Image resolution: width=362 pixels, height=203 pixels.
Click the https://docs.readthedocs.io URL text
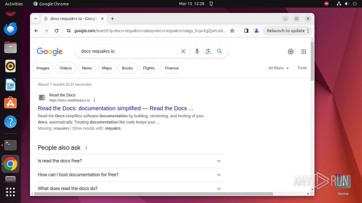[x=69, y=100]
